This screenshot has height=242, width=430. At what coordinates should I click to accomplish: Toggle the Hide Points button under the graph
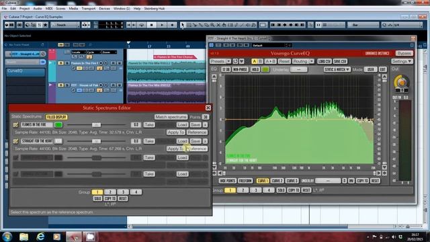click(228, 181)
